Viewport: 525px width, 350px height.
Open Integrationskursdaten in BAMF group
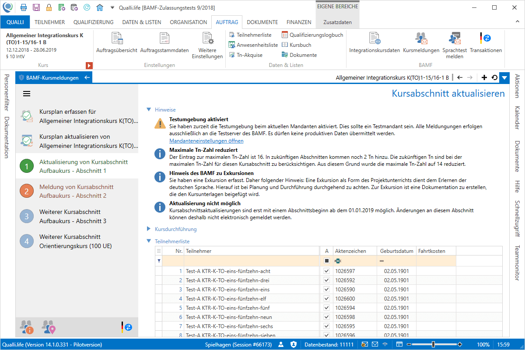pyautogui.click(x=374, y=43)
